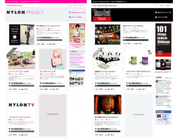
Task: Click the supporters icon on the NYLONガールズ オフ会 card
Action: click(x=51, y=89)
